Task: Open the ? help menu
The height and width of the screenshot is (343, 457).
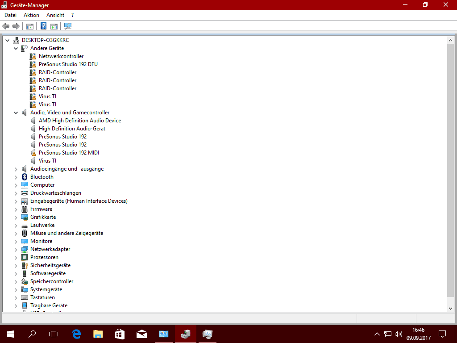Action: pyautogui.click(x=73, y=15)
